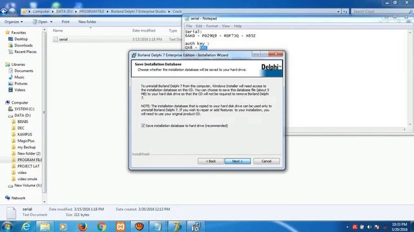Screen dimensions: 414x232
Task: Open the Delphi 7 taskbar icon
Action: tap(177, 226)
